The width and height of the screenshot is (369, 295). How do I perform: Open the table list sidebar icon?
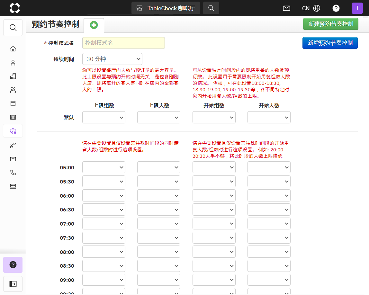click(13, 117)
